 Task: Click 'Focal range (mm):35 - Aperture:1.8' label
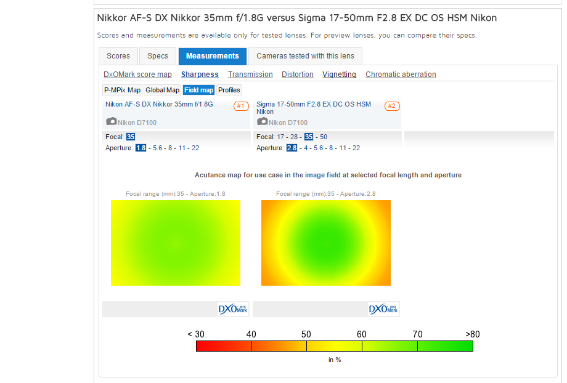click(176, 194)
